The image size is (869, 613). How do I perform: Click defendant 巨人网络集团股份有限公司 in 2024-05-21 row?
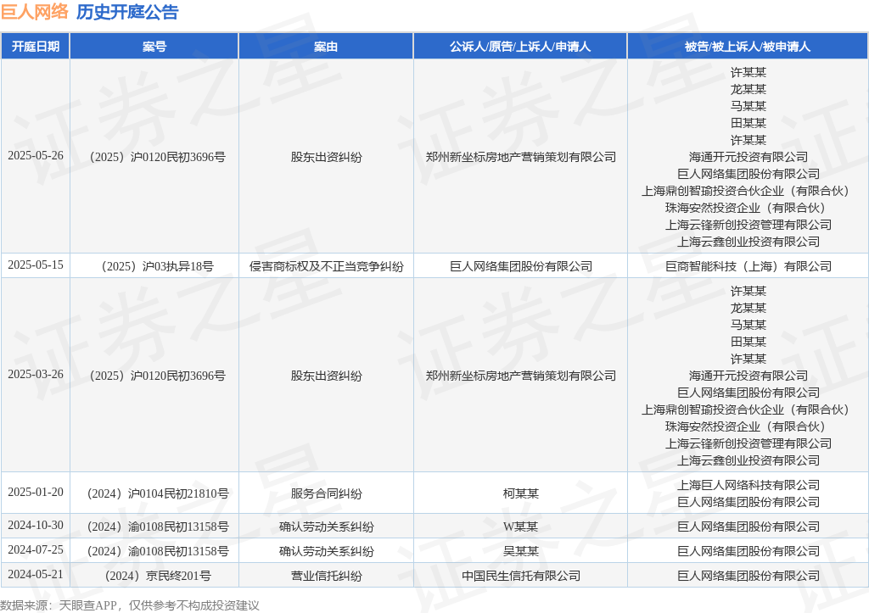point(748,576)
